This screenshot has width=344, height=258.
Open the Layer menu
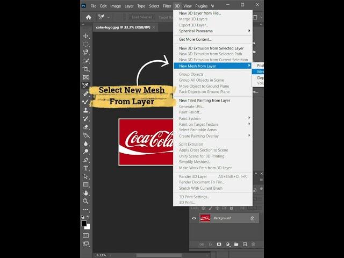click(x=129, y=6)
